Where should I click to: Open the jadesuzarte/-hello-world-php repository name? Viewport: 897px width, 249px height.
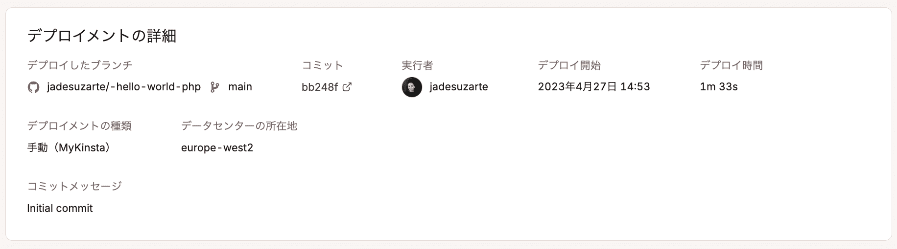(123, 87)
